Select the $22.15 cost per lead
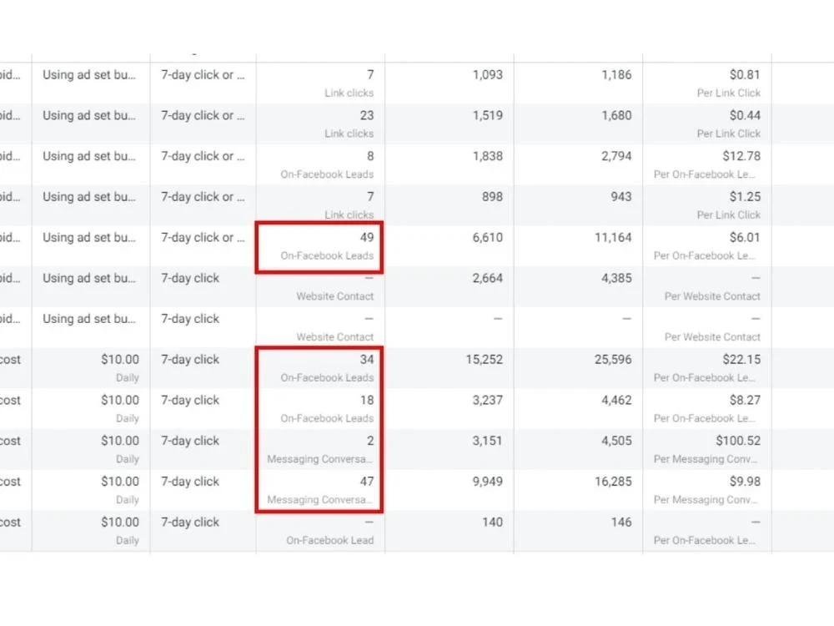 741,360
